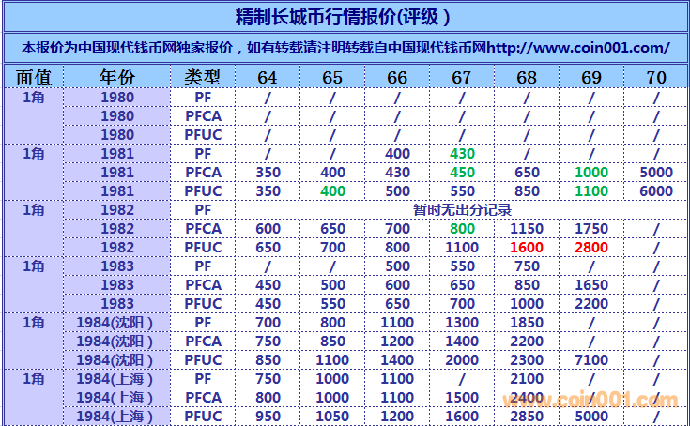The image size is (690, 426).
Task: Click the 6000 price for 1981 PFUC
Action: click(656, 191)
